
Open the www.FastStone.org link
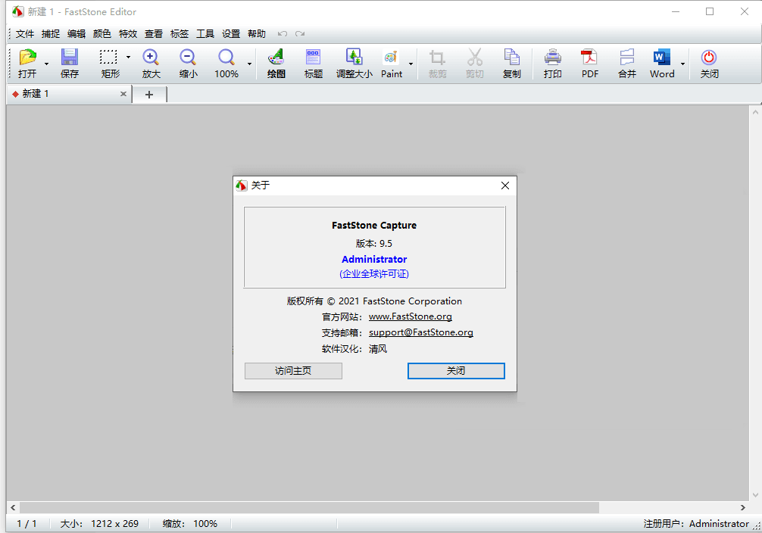click(410, 316)
